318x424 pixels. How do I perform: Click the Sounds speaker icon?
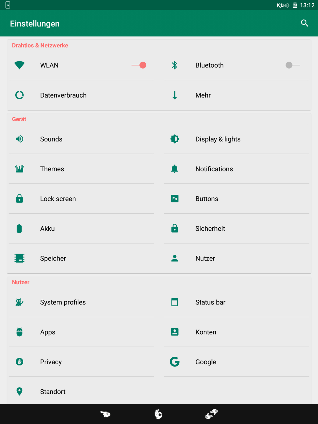(x=19, y=139)
